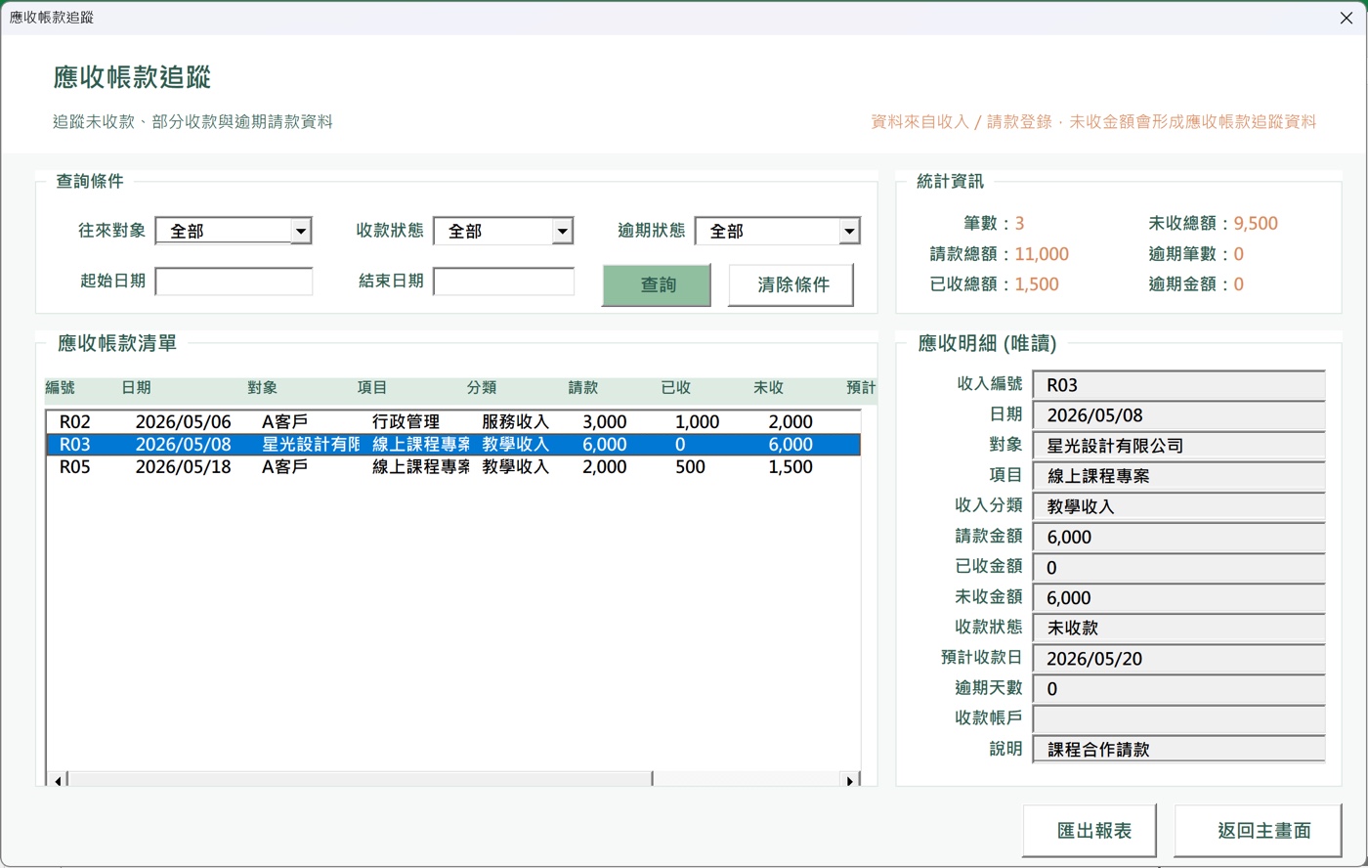Click 行政管理 in the R02 row

click(406, 422)
